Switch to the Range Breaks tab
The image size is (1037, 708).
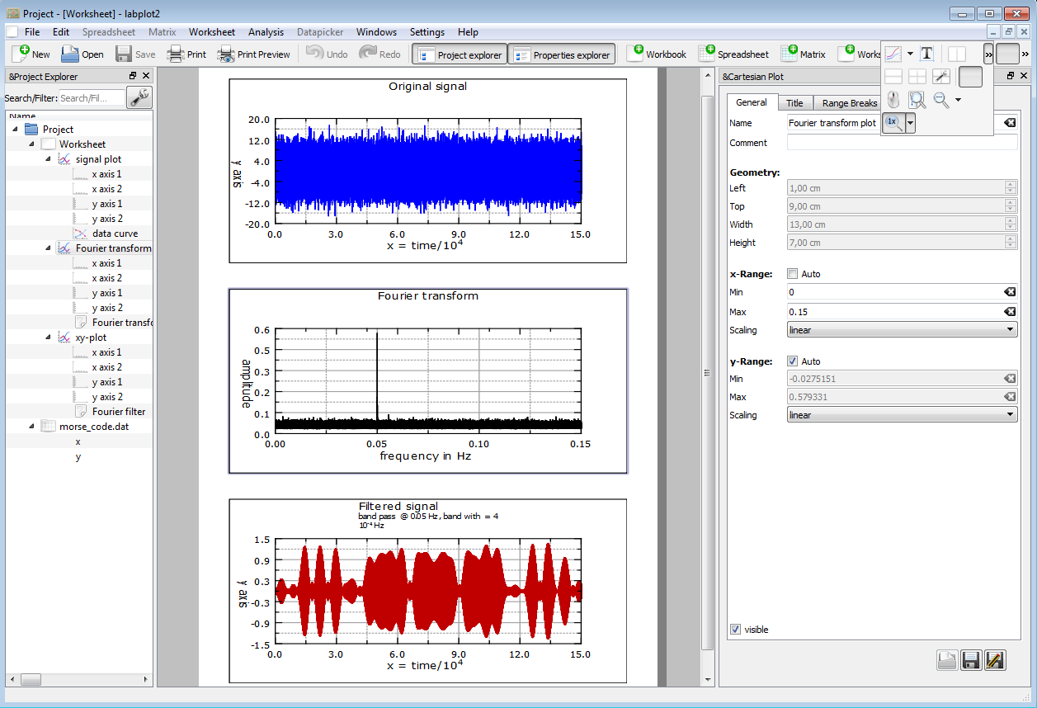[x=849, y=102]
